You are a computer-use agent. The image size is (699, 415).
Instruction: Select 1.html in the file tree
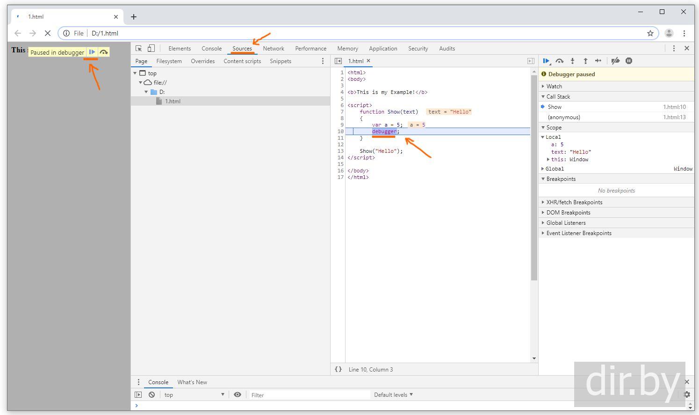click(173, 101)
